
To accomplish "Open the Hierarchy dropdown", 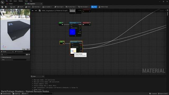I will point(36,7).
